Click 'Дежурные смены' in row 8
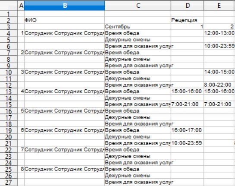This screenshot has width=235, height=186. point(138,59)
